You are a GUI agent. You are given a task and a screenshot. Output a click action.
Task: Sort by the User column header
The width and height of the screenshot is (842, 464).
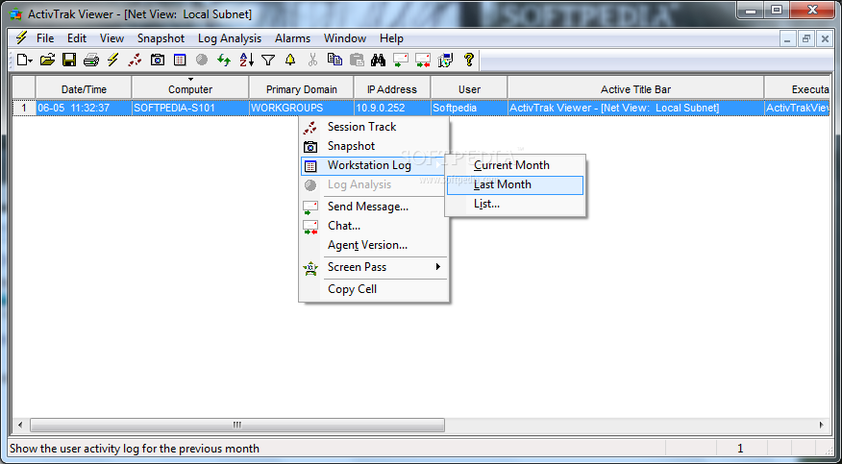[x=469, y=88]
